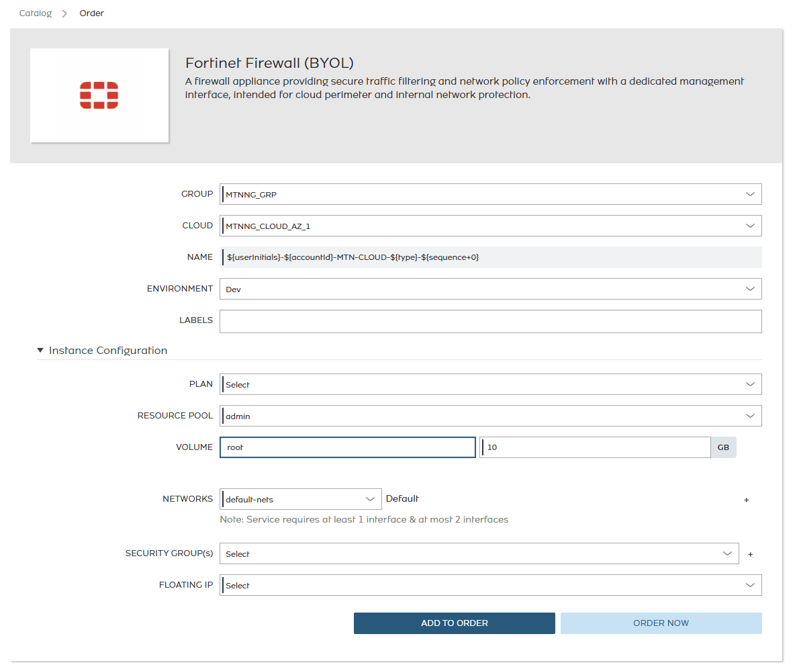This screenshot has width=797, height=671.
Task: Click the GB unit label
Action: [723, 447]
